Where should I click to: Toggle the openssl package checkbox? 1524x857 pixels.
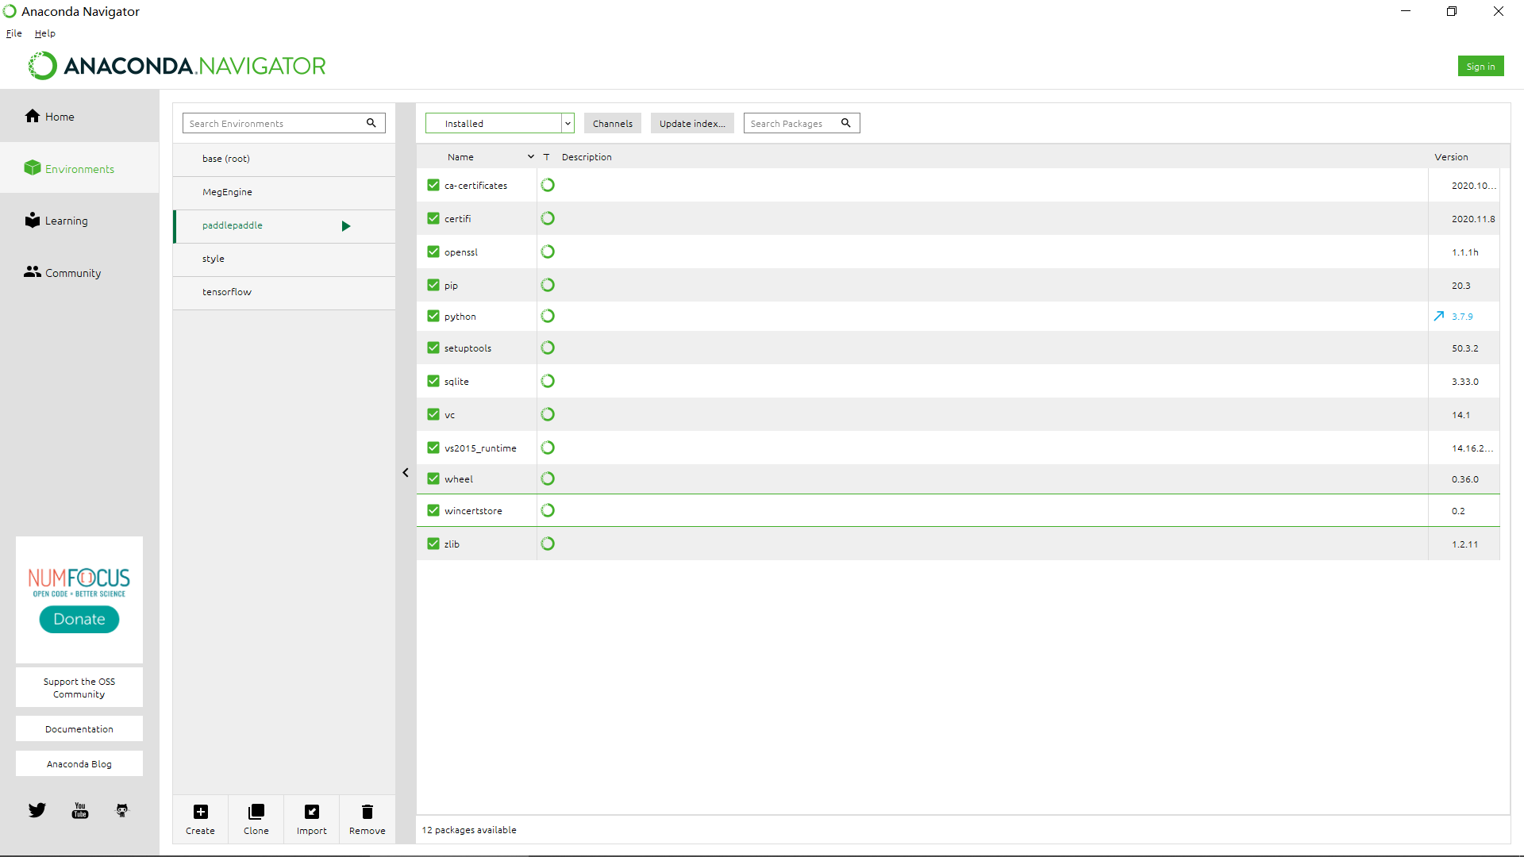pyautogui.click(x=433, y=251)
